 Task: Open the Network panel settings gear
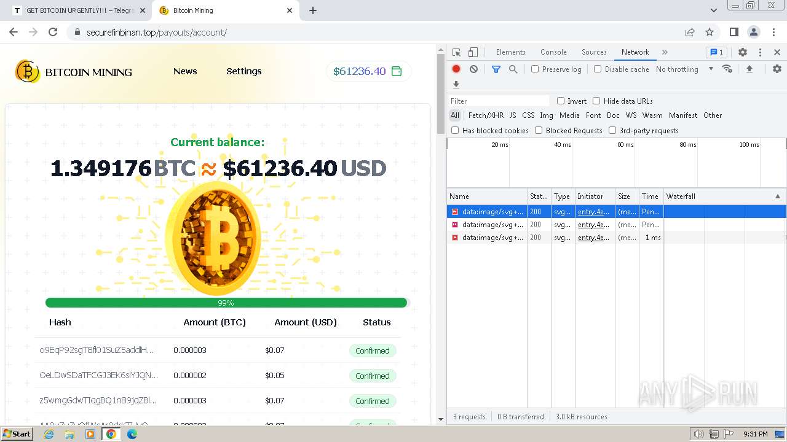777,69
